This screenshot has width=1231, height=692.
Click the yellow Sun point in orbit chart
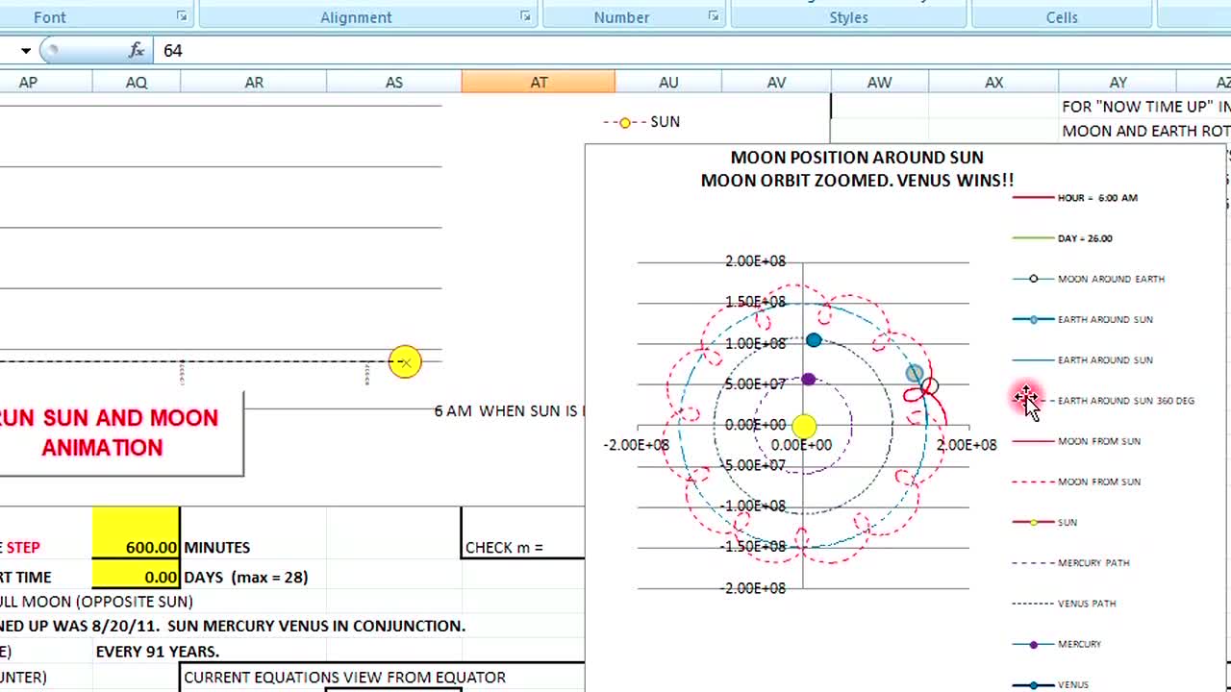[804, 426]
